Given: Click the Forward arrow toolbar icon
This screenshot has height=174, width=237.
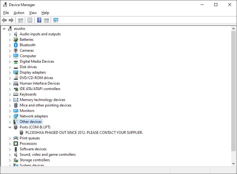Looking at the screenshot, I should (x=11, y=20).
